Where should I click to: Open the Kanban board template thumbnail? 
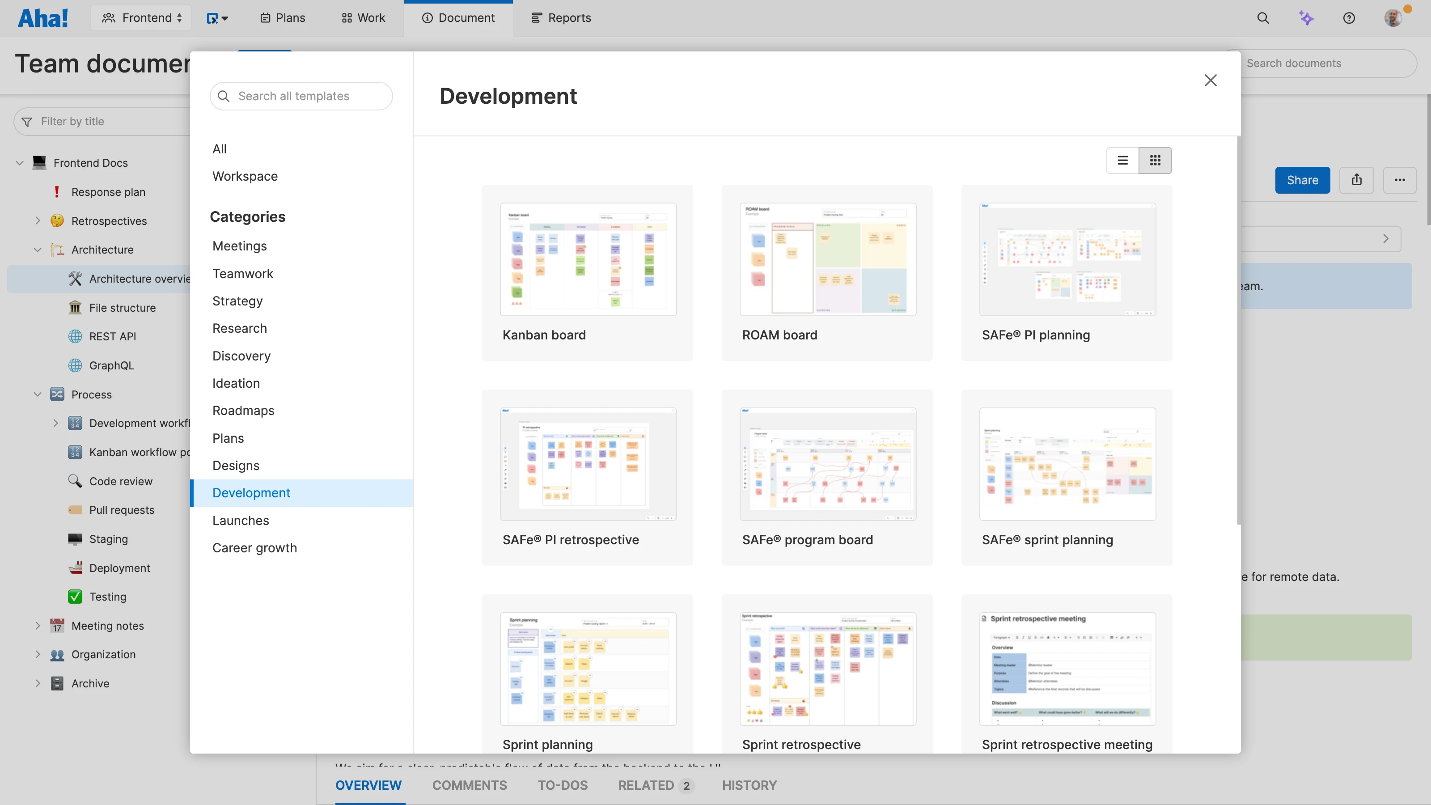coord(587,259)
